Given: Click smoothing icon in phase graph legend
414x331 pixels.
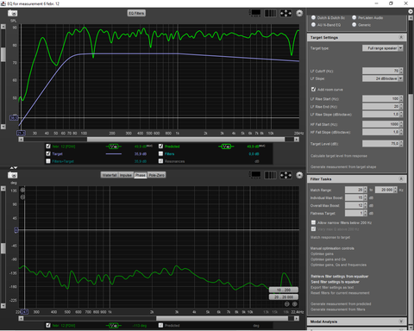Looking at the screenshot, I should click(114, 326).
